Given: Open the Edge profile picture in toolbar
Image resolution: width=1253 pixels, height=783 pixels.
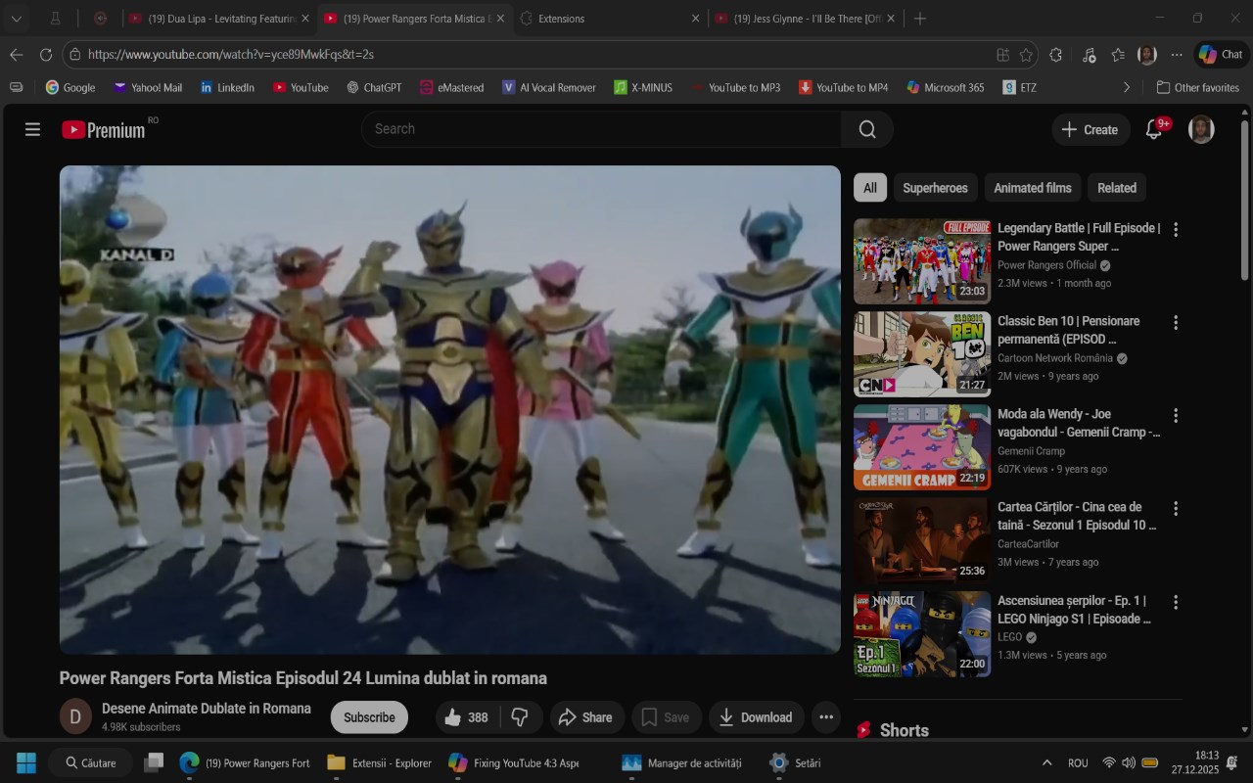Looking at the screenshot, I should click(x=1147, y=55).
